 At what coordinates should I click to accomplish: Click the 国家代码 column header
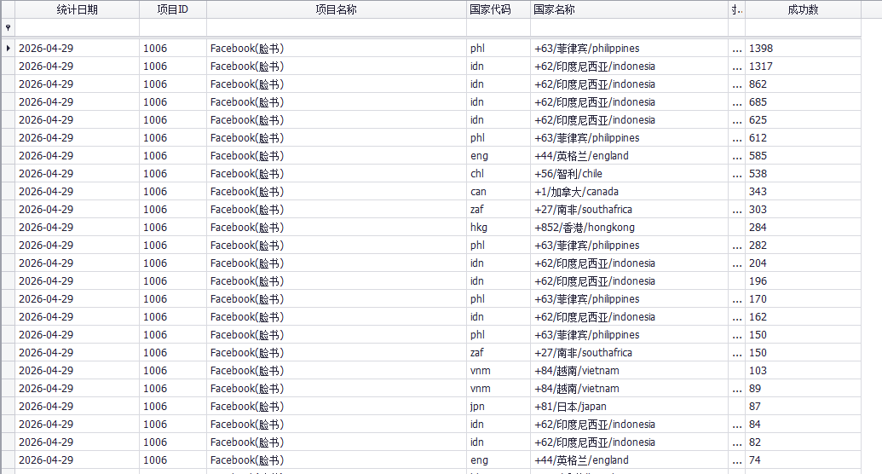[x=498, y=10]
